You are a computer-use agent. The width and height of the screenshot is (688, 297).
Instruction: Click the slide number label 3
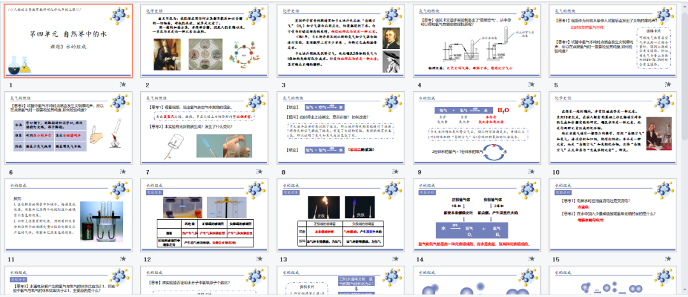(284, 85)
